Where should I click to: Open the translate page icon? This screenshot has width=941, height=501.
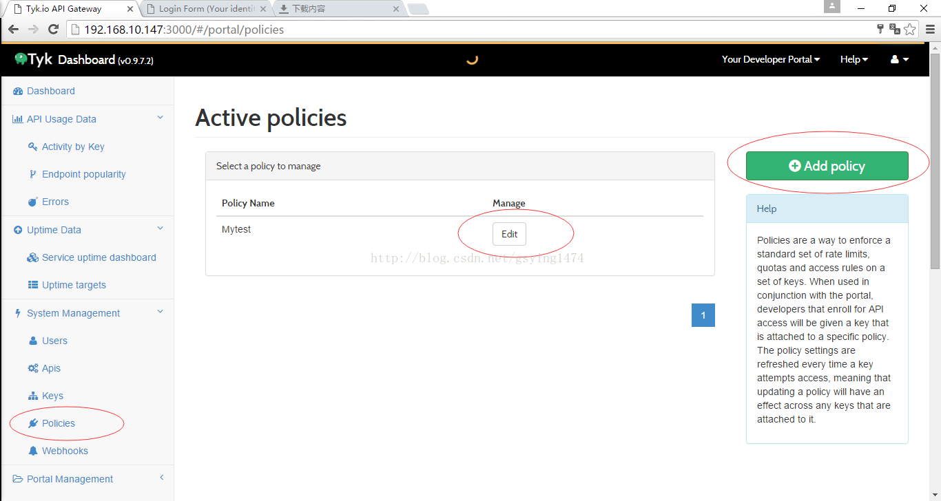point(895,29)
